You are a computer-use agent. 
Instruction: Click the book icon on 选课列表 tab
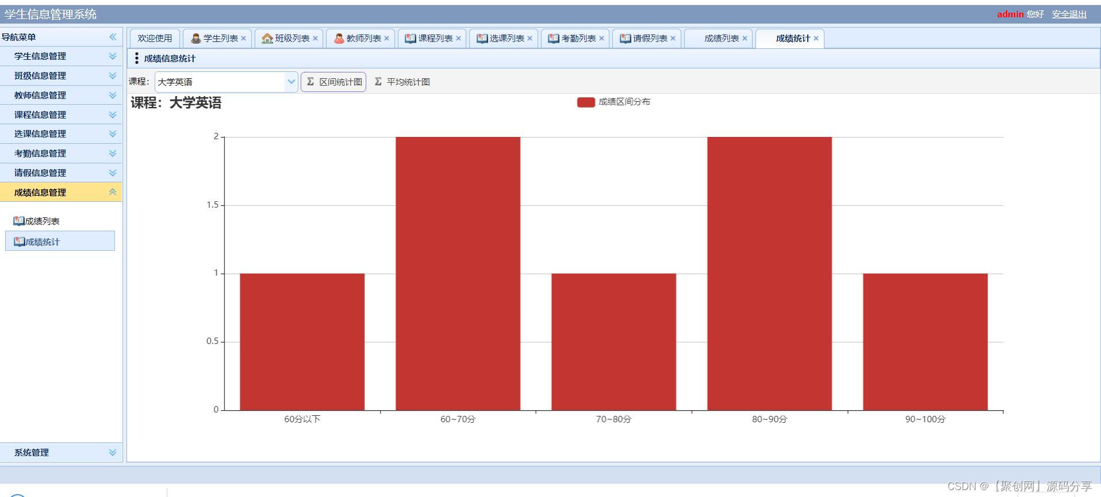point(482,39)
